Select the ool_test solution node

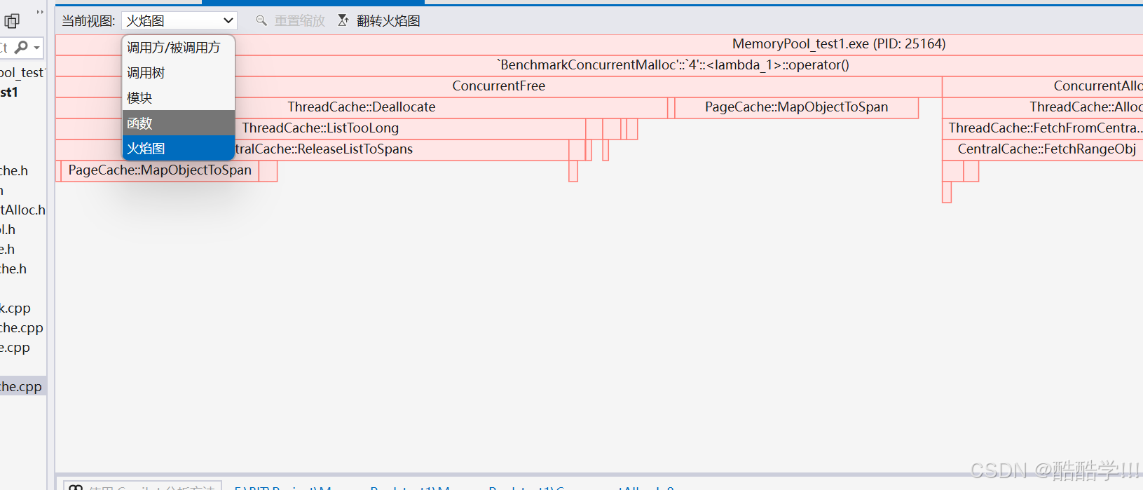[22, 72]
